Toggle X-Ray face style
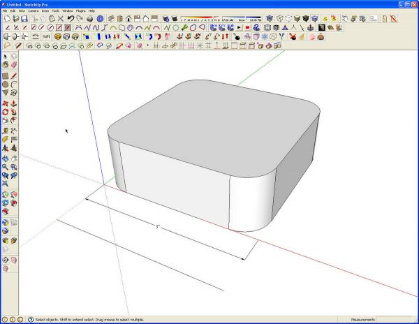Screen dimensions: 419x324 click(x=270, y=18)
